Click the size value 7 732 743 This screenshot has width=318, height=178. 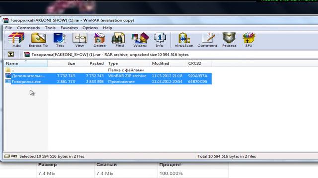pyautogui.click(x=66, y=76)
